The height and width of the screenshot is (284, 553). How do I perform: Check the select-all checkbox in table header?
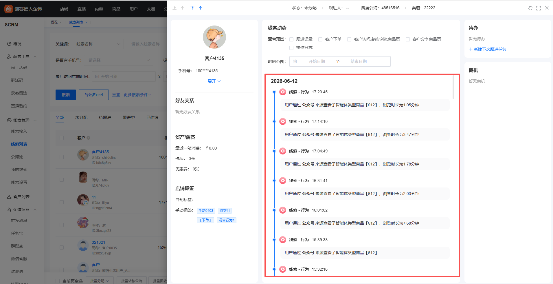62,138
